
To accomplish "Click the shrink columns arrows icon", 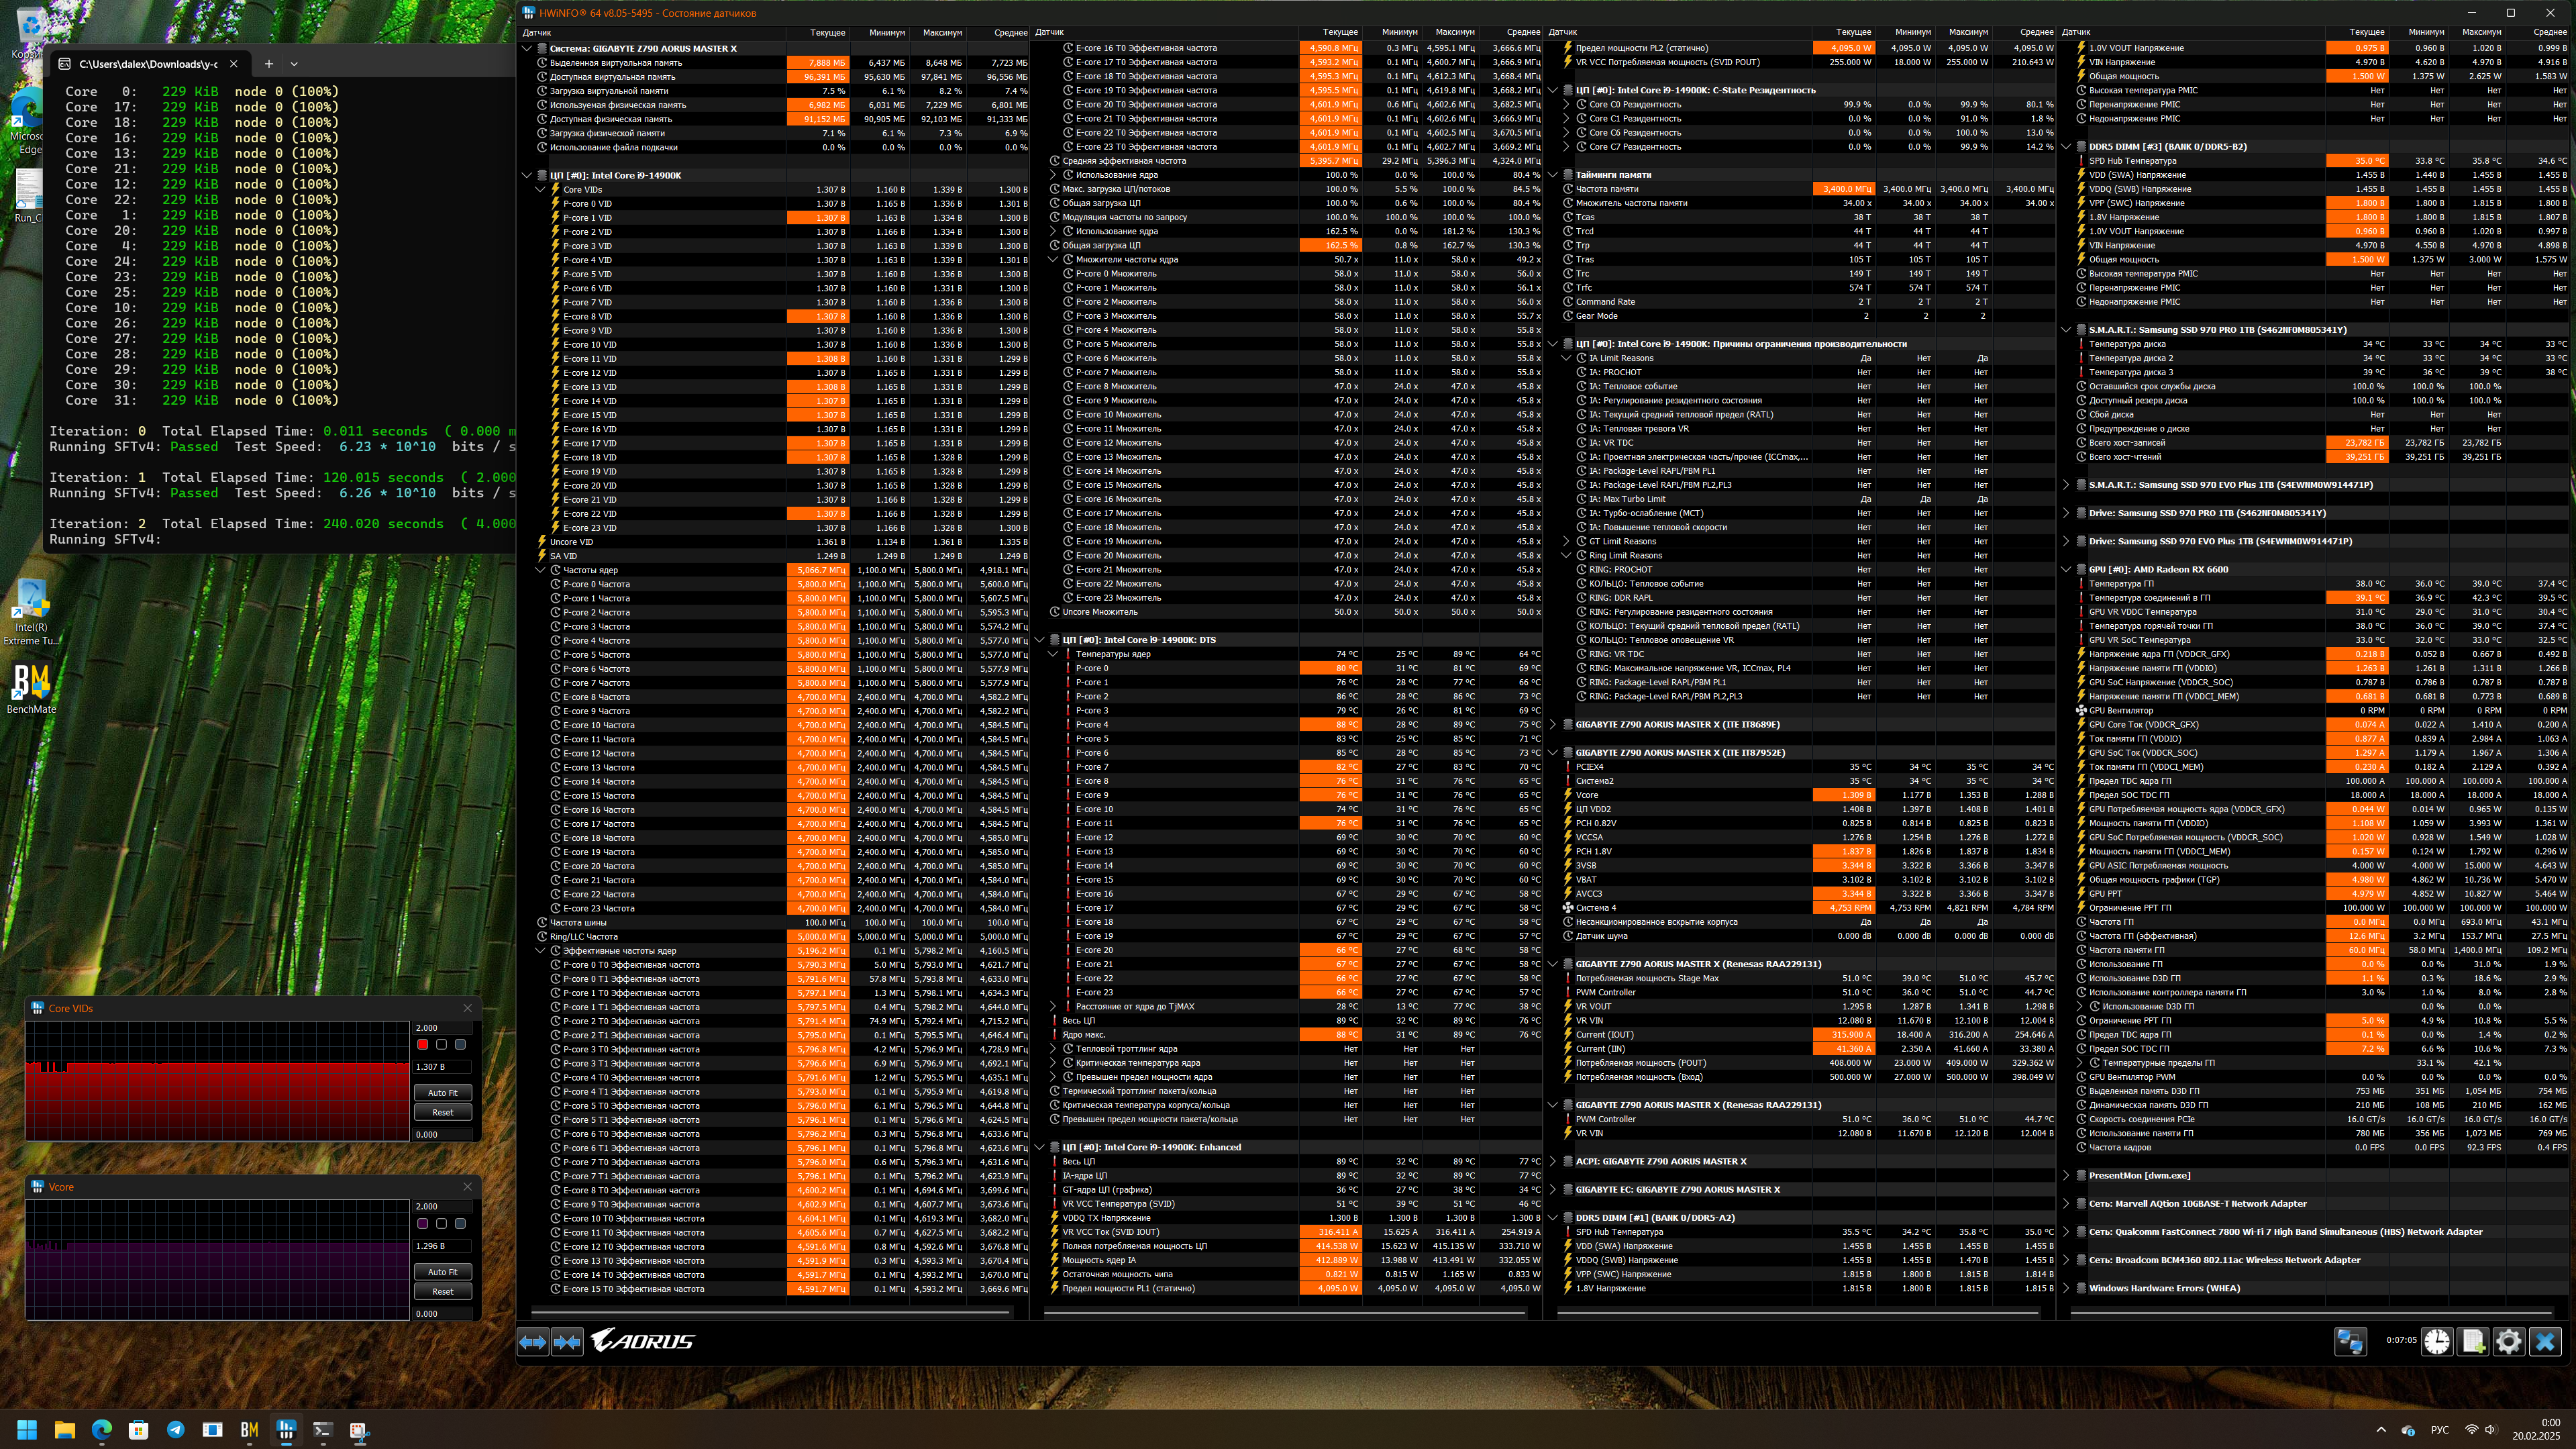I will [x=567, y=1342].
